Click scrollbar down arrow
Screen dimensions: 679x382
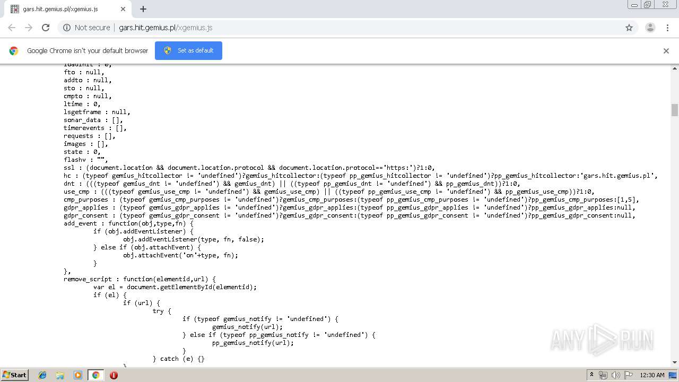click(675, 362)
